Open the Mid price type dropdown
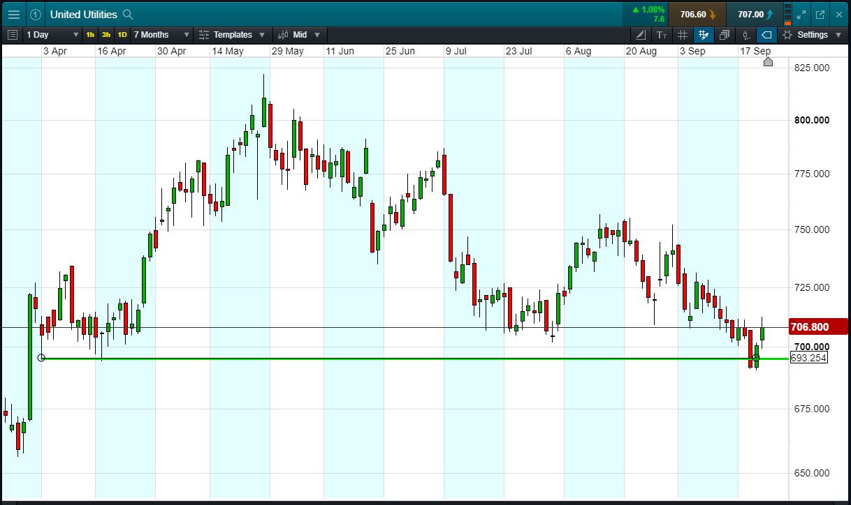Viewport: 851px width, 505px height. (x=299, y=34)
